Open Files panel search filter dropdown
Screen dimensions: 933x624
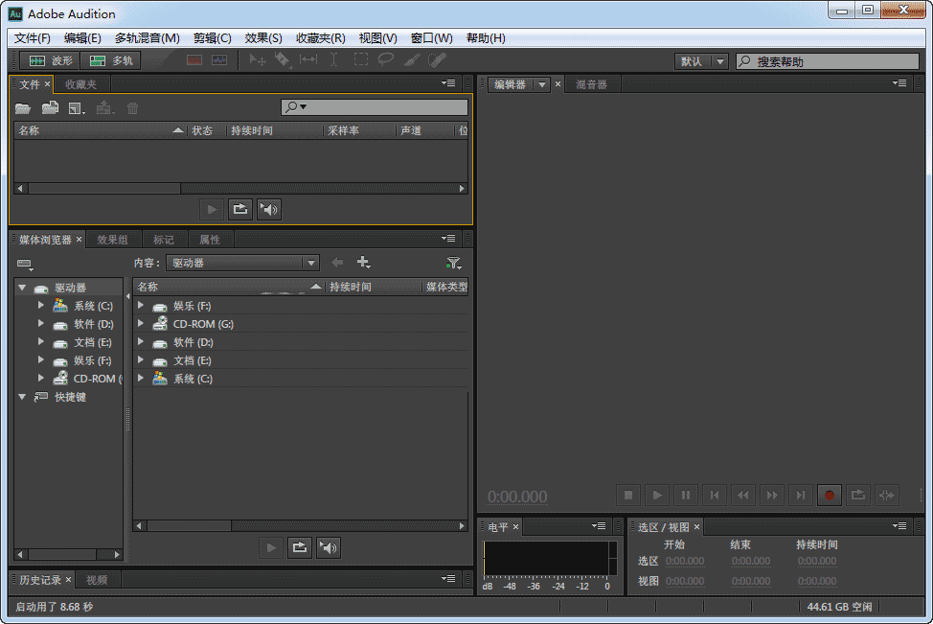coord(296,107)
